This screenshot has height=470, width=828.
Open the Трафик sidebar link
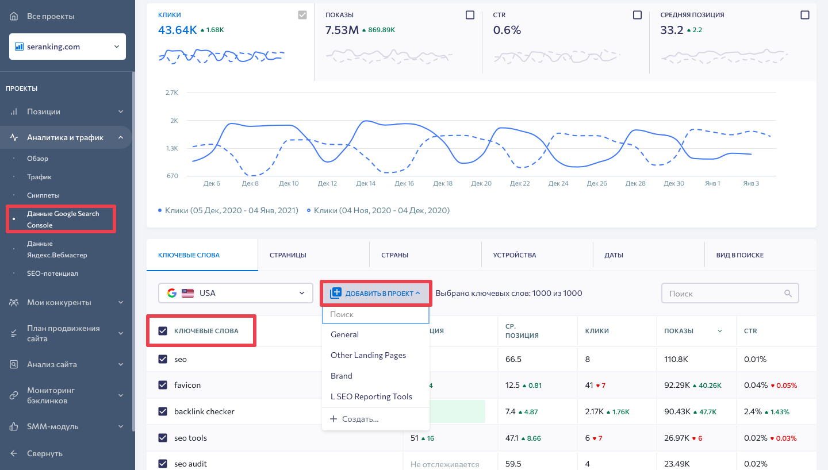39,177
